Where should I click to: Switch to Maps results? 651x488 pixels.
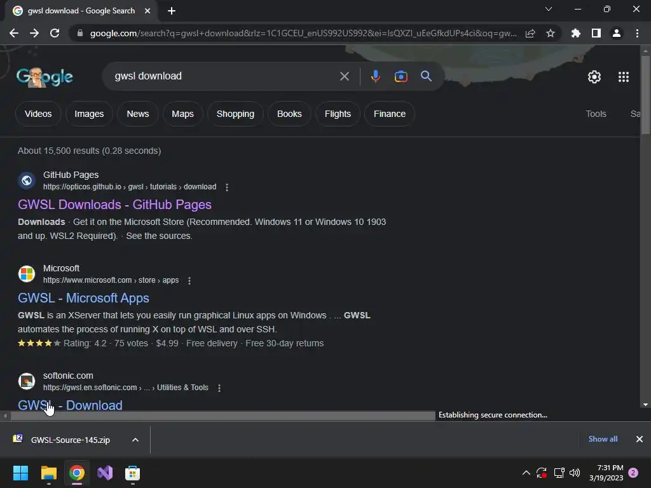[x=182, y=114]
